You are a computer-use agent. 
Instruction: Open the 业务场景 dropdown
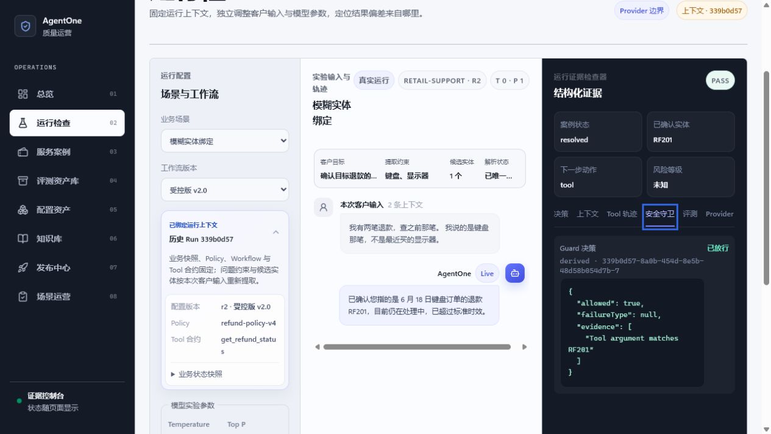point(225,141)
